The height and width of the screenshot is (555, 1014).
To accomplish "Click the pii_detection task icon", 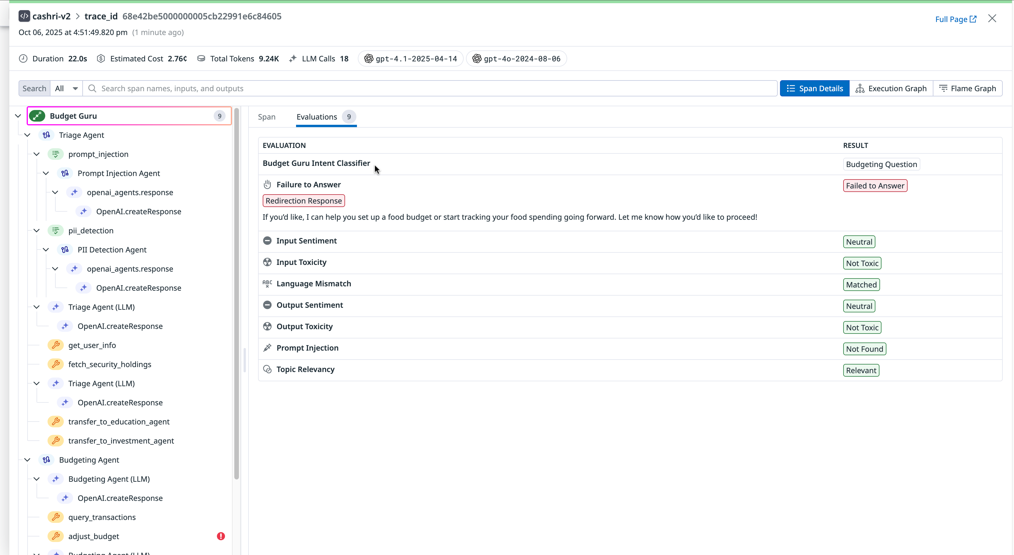I will [x=56, y=231].
